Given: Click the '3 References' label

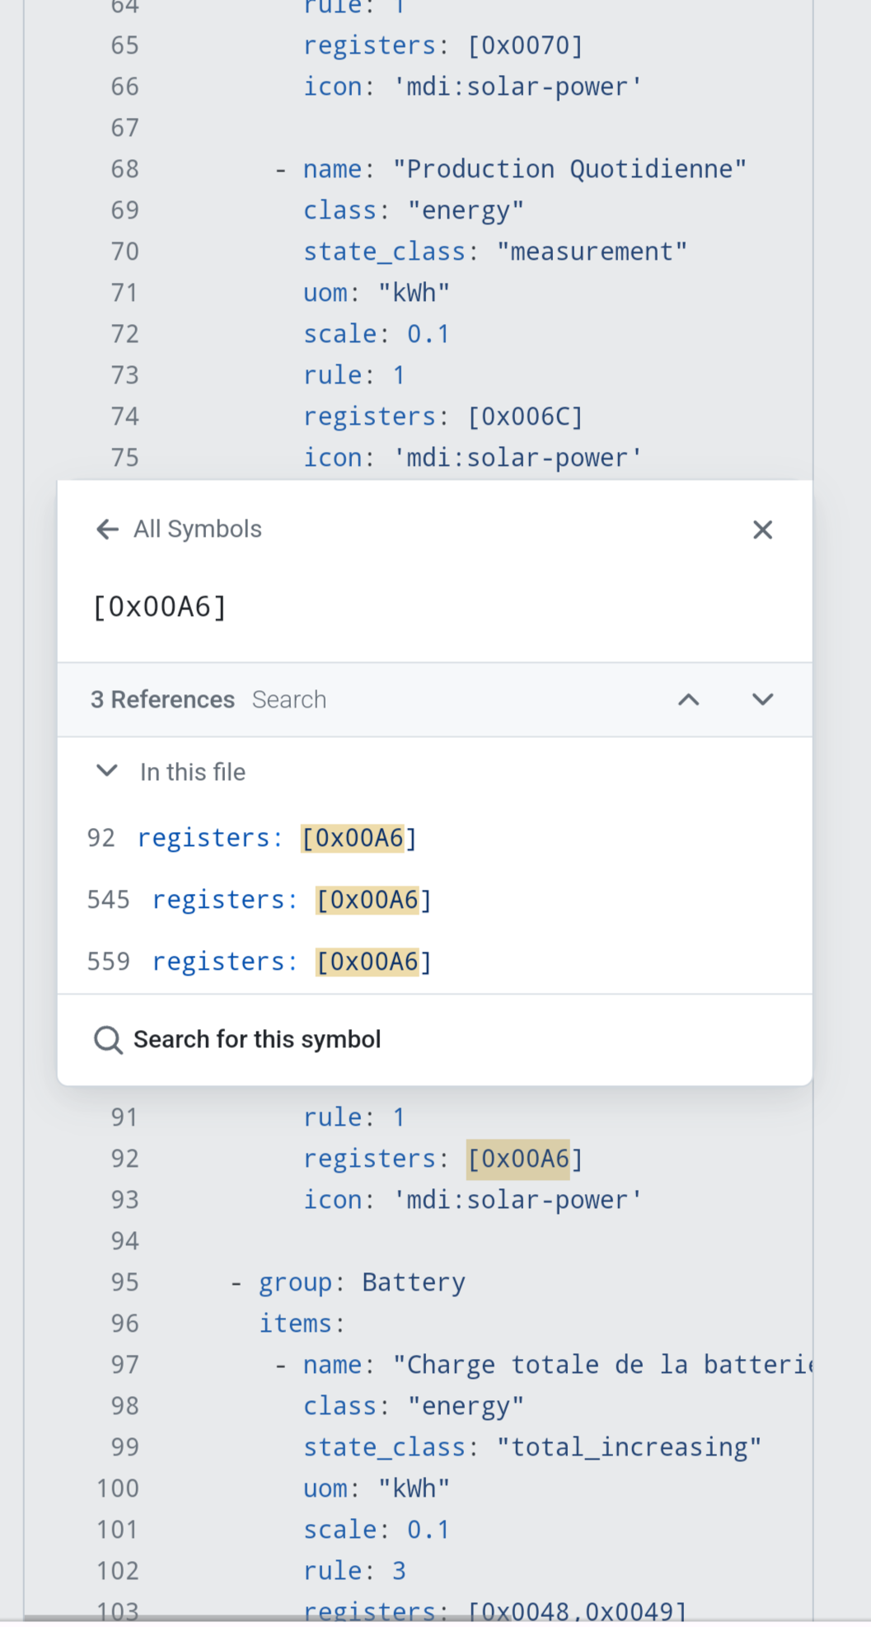Looking at the screenshot, I should click(162, 700).
